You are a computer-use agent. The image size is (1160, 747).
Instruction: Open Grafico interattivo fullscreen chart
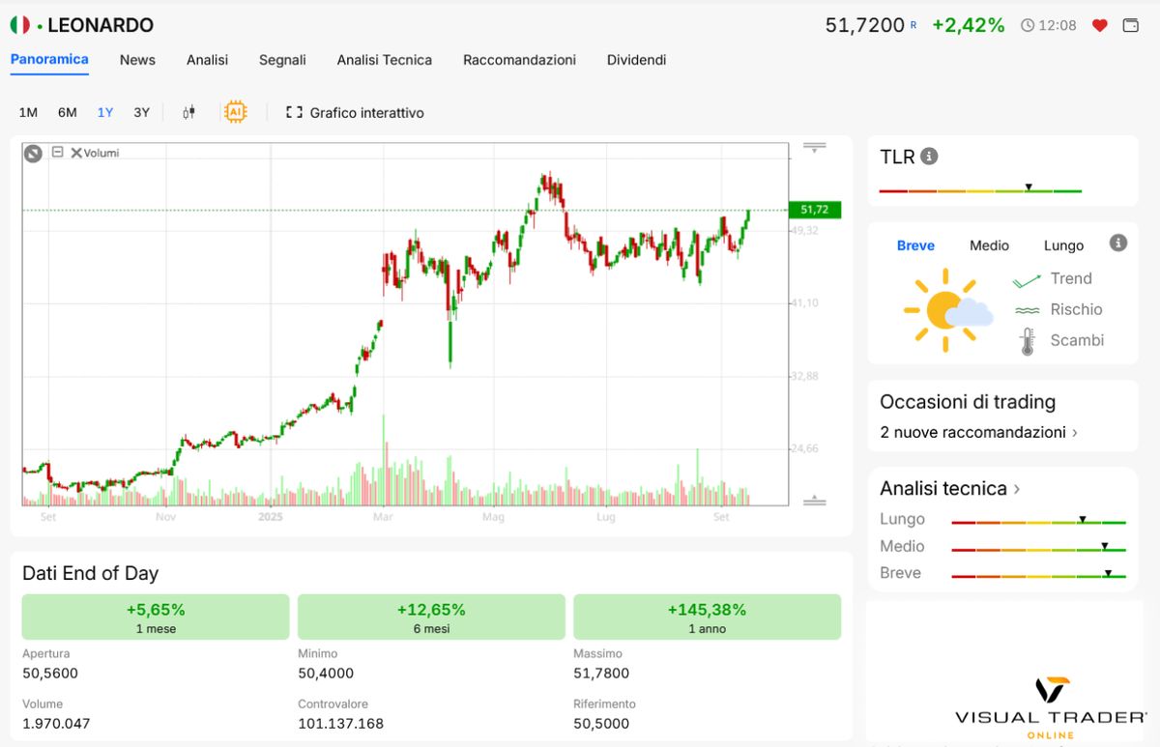[x=355, y=113]
